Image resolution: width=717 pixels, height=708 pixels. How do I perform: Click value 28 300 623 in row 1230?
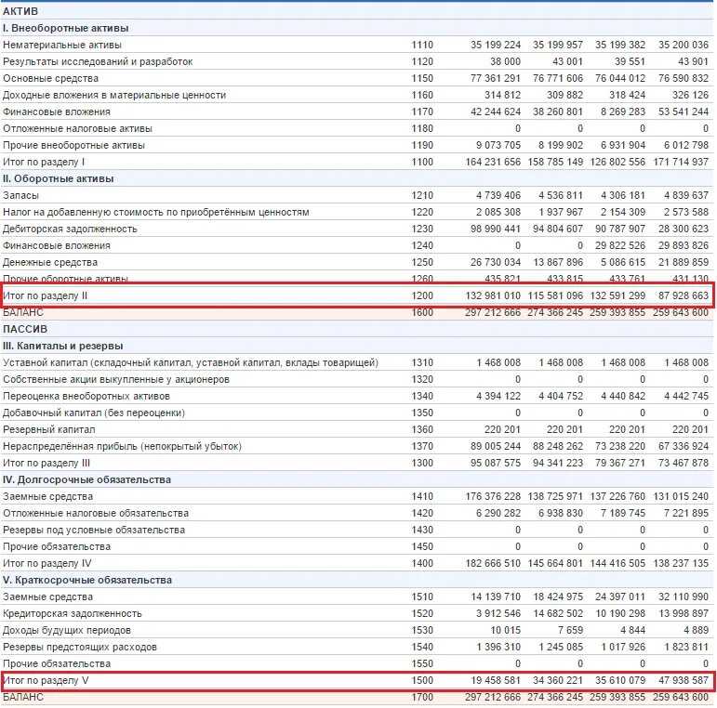pyautogui.click(x=684, y=229)
